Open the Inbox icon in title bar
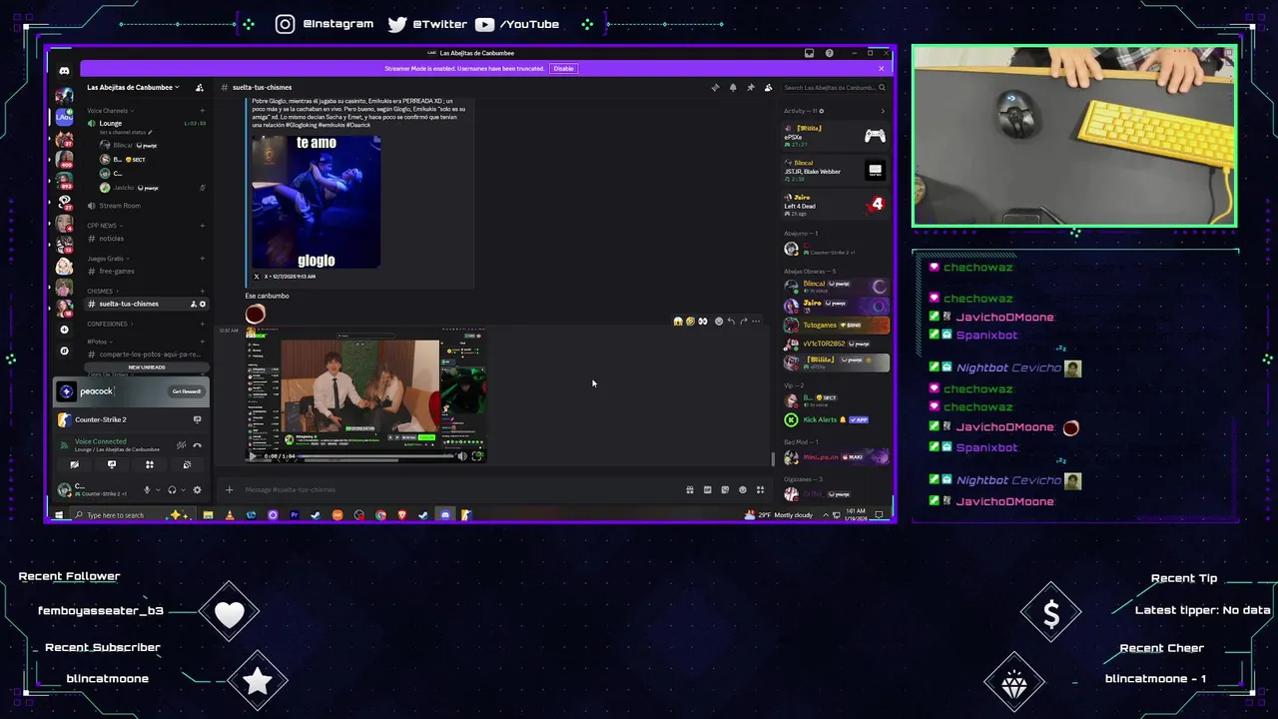The image size is (1278, 719). (x=809, y=53)
